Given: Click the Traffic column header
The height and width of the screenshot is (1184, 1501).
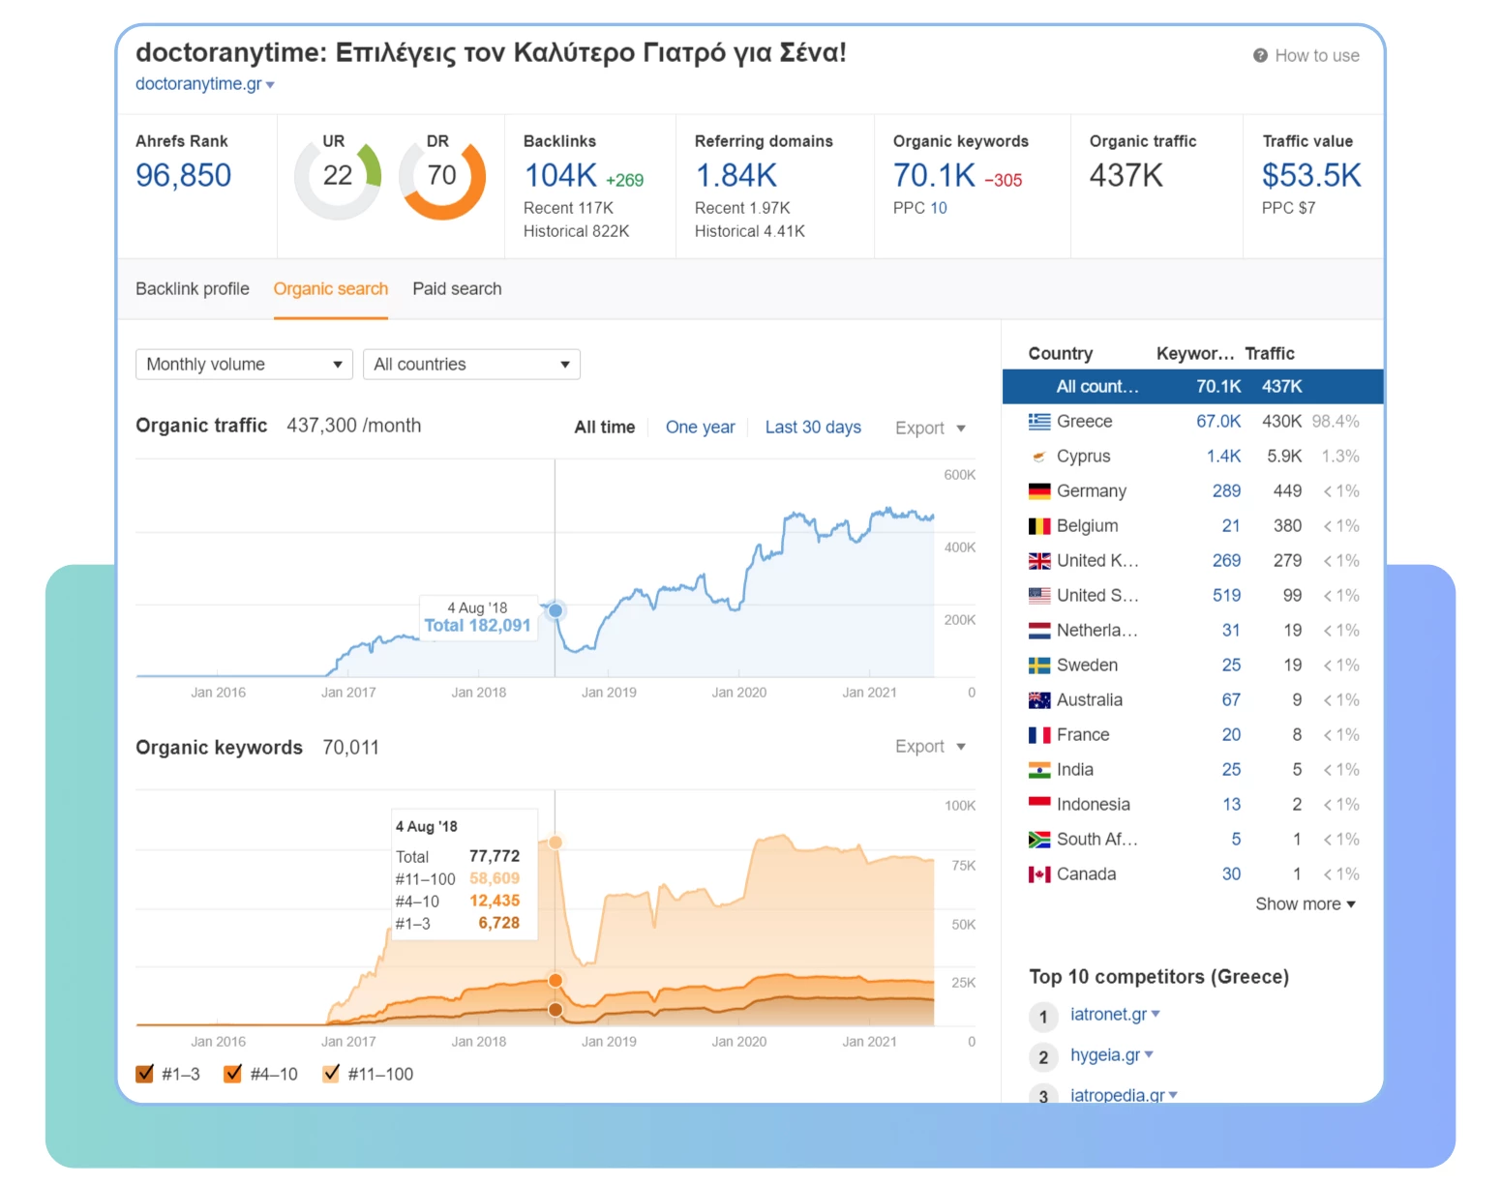Looking at the screenshot, I should (1270, 354).
